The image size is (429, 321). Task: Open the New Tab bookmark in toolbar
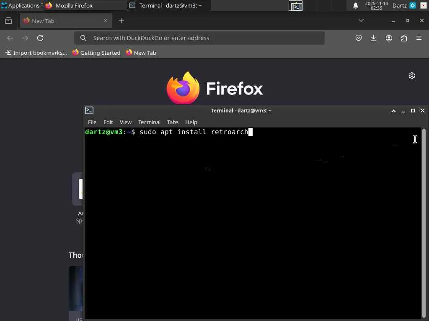pyautogui.click(x=141, y=53)
